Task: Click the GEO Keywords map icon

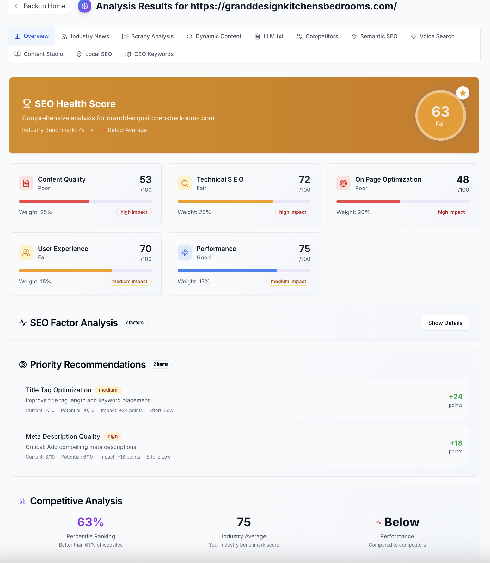Action: pyautogui.click(x=128, y=54)
